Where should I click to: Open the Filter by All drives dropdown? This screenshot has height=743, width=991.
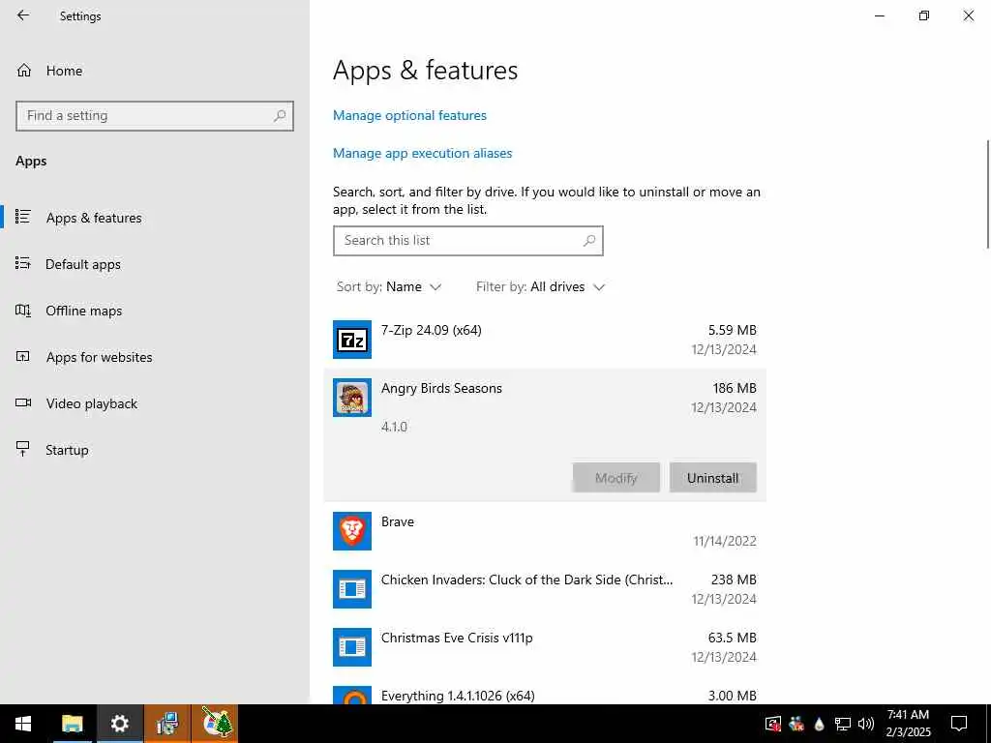click(540, 286)
